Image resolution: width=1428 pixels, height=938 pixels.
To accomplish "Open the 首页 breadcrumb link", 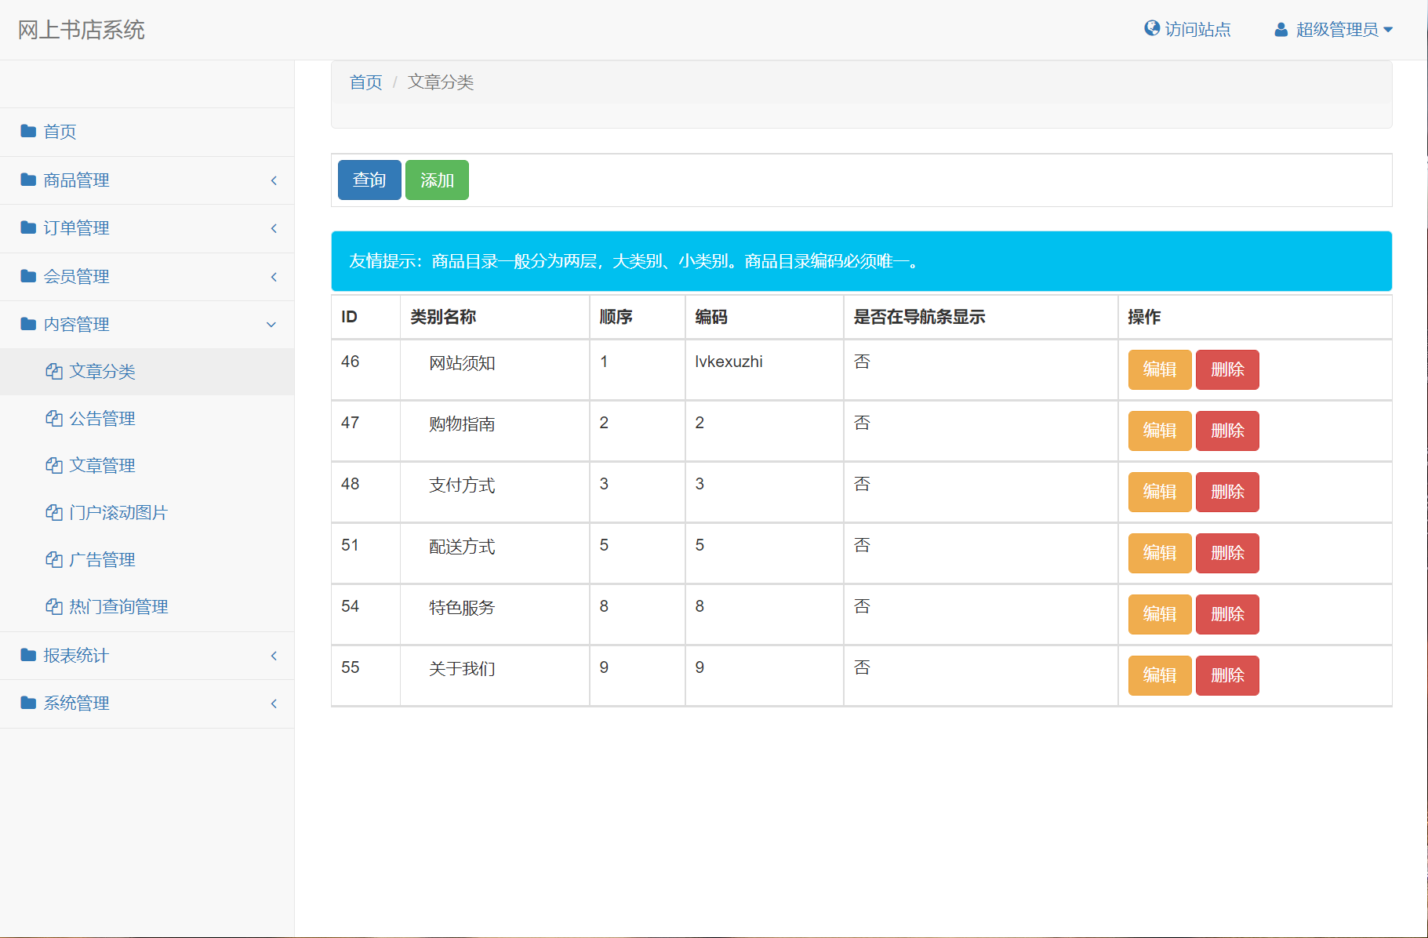I will [365, 82].
